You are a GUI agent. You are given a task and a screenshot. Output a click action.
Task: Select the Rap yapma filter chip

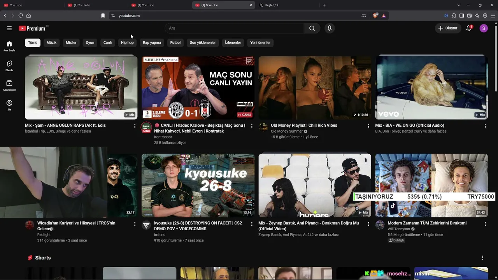tap(152, 43)
